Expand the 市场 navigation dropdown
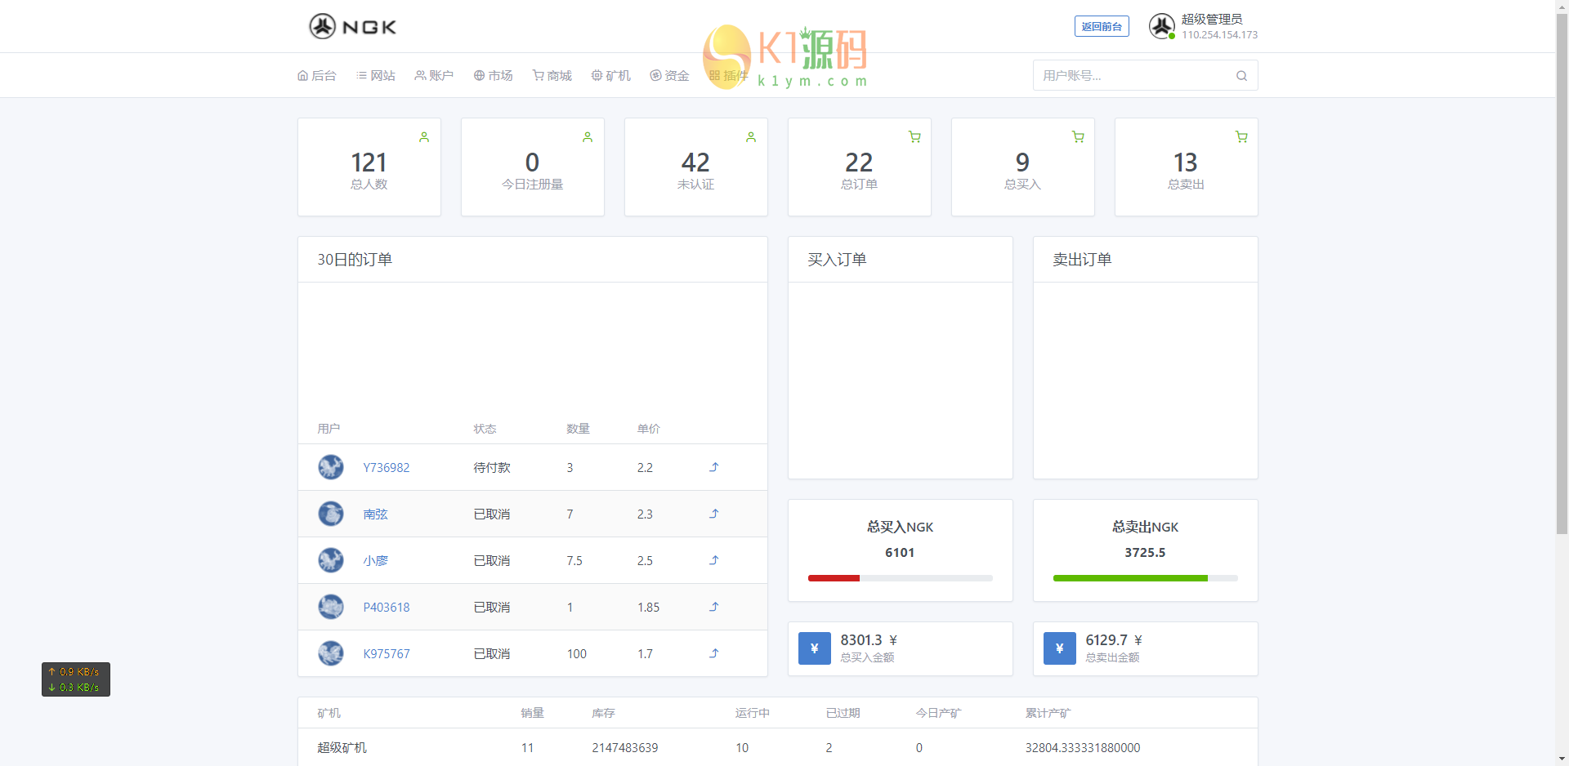This screenshot has height=766, width=1569. tap(494, 76)
